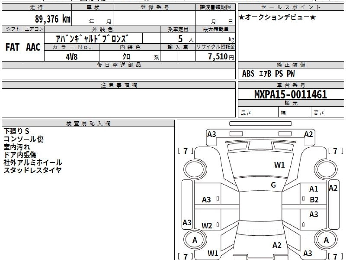Select the W1 mark on the hood
The height and width of the screenshot is (260, 346).
(x=279, y=165)
